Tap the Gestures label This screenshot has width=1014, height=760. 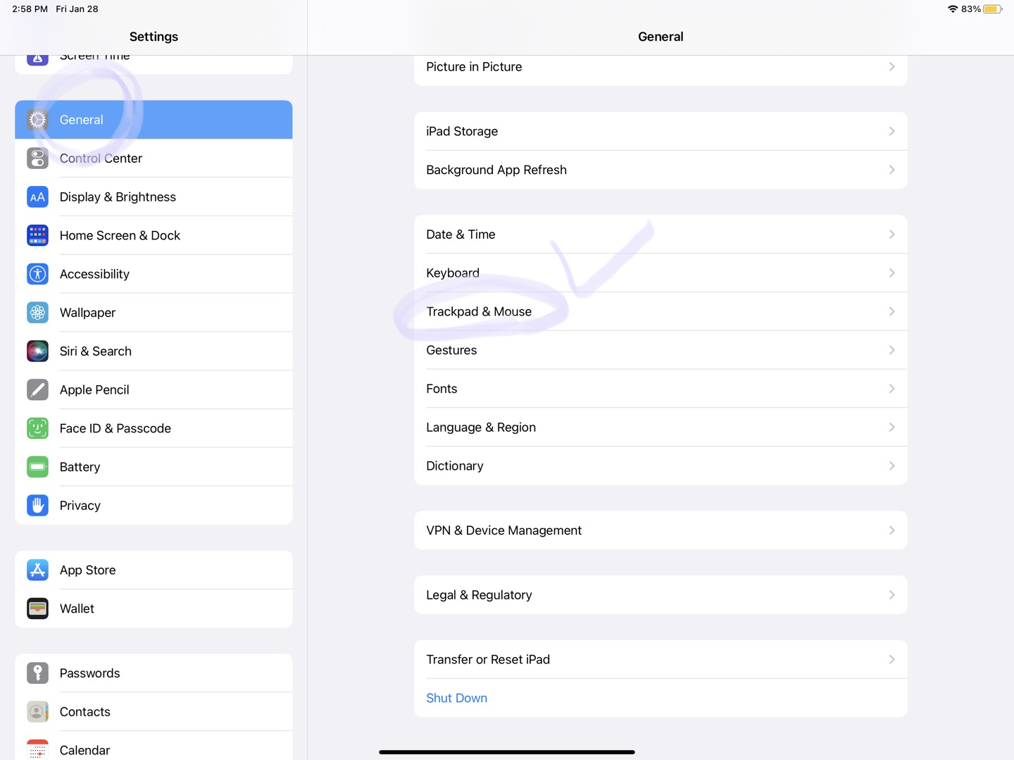(x=451, y=350)
